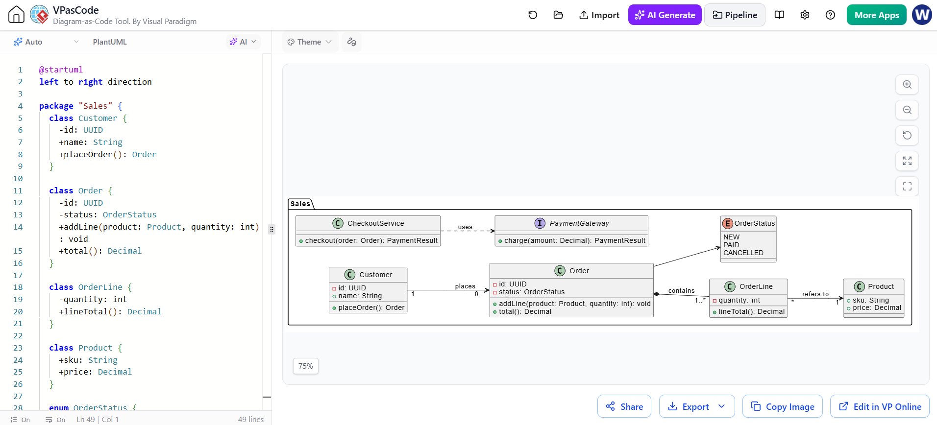Click the PlantUML language label
Viewport: 937px width, 425px height.
pos(110,42)
